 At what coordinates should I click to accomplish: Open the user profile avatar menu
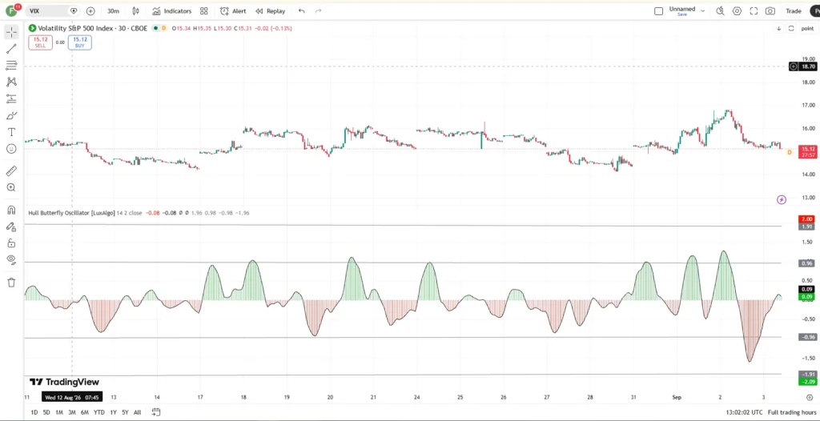click(11, 10)
